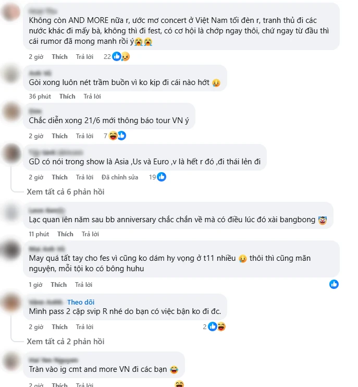Reply to the svip R pass comment
The image size is (358, 387).
84,327
